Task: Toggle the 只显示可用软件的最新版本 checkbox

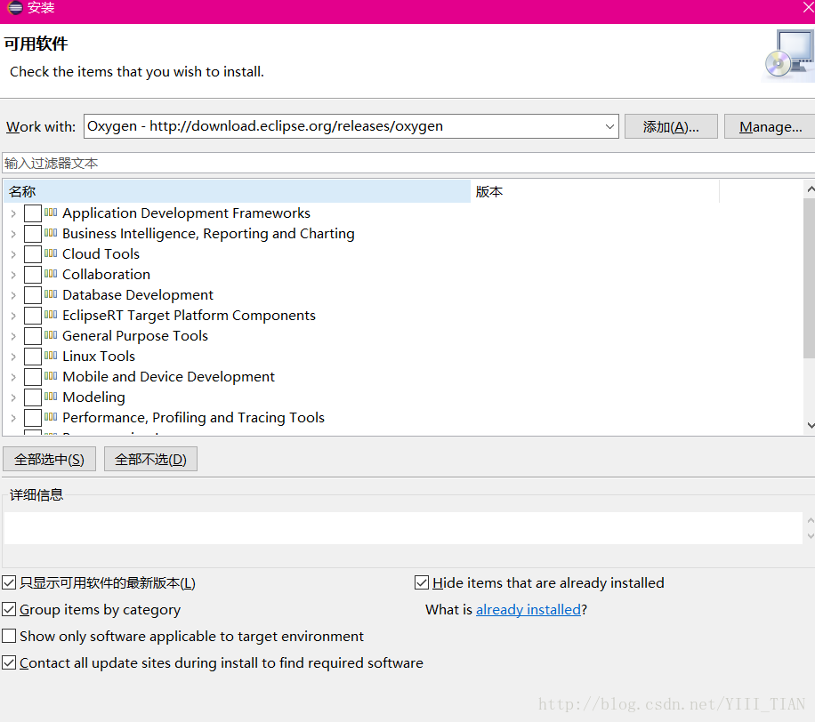Action: [x=9, y=582]
